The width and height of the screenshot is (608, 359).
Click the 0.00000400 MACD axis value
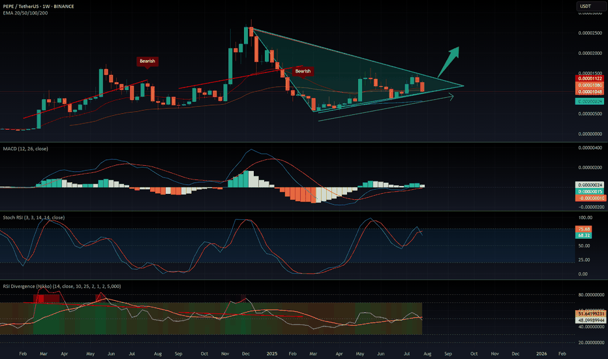tap(590, 148)
